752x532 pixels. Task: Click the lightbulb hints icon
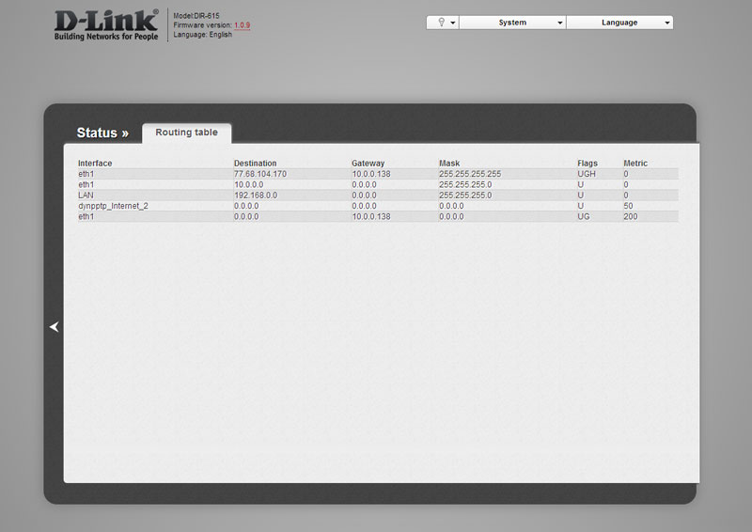tap(441, 22)
